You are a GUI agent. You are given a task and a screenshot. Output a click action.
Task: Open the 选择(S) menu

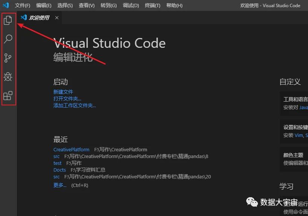(x=65, y=6)
